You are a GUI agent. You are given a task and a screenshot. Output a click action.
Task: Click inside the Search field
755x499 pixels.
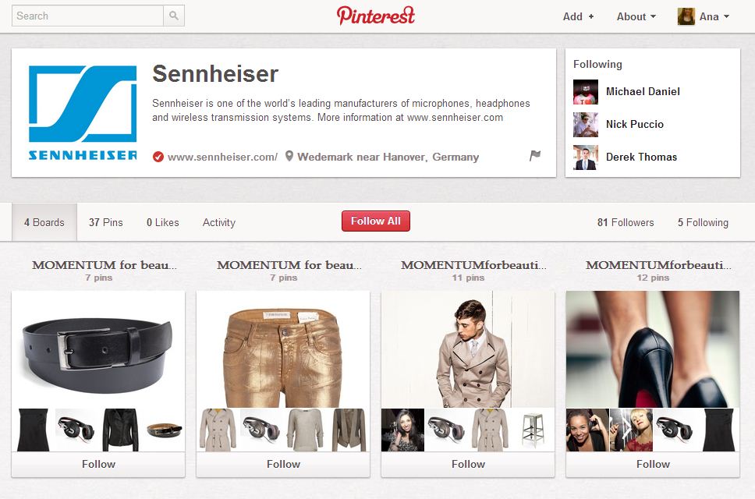tap(87, 16)
